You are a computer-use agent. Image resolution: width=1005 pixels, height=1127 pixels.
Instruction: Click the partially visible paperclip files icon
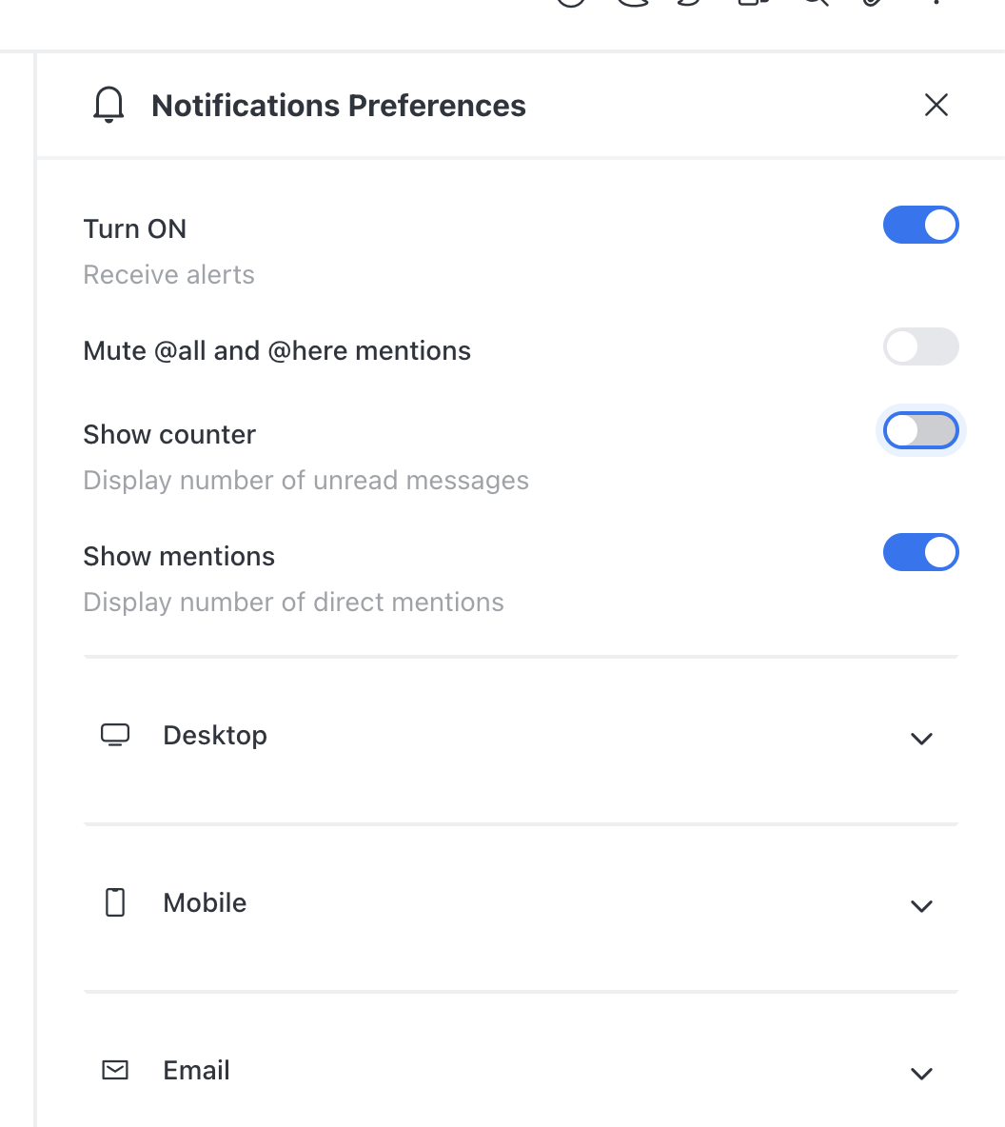(872, 3)
